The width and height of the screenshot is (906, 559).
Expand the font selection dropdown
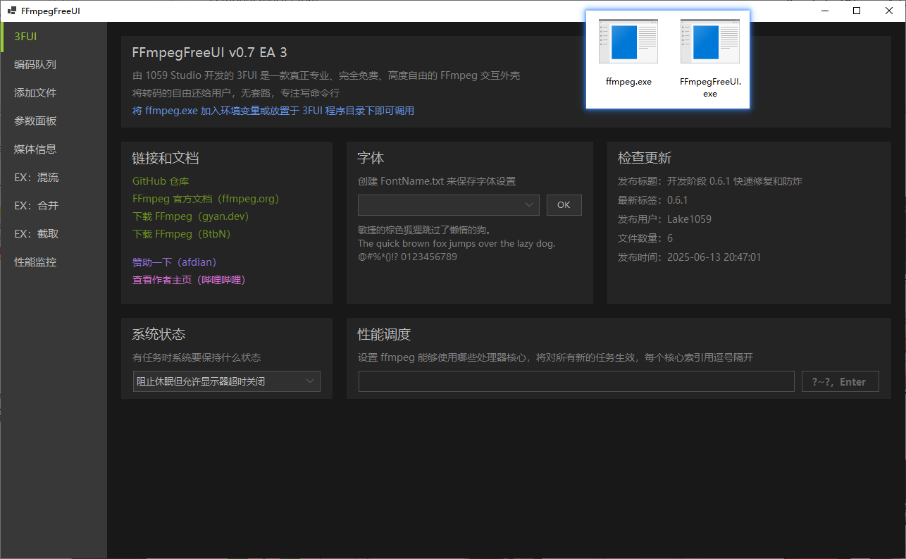tap(449, 205)
